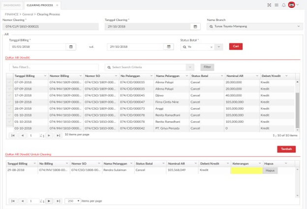Image resolution: width=307 pixels, height=209 pixels.
Task: Click the search icon in Select Search Criteria
Action: (x=109, y=67)
